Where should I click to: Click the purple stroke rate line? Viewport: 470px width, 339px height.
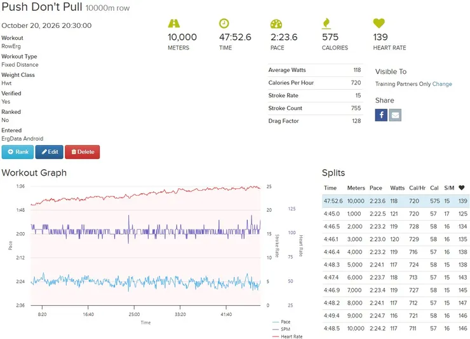145,232
